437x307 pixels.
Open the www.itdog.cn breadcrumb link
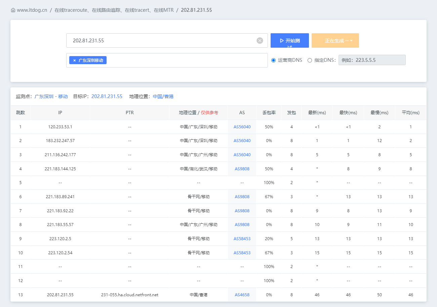32,10
